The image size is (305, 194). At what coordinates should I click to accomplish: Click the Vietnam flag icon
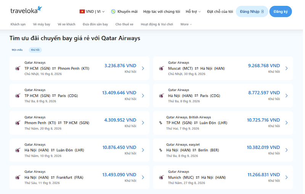[82, 11]
